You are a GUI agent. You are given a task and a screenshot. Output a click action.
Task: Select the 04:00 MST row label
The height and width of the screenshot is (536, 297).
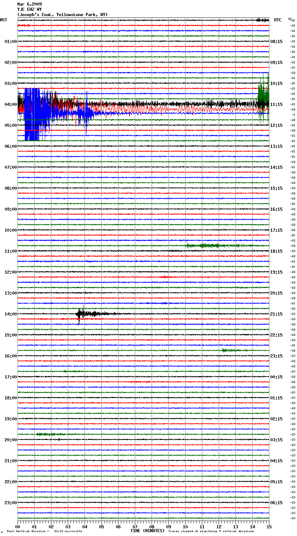11,104
